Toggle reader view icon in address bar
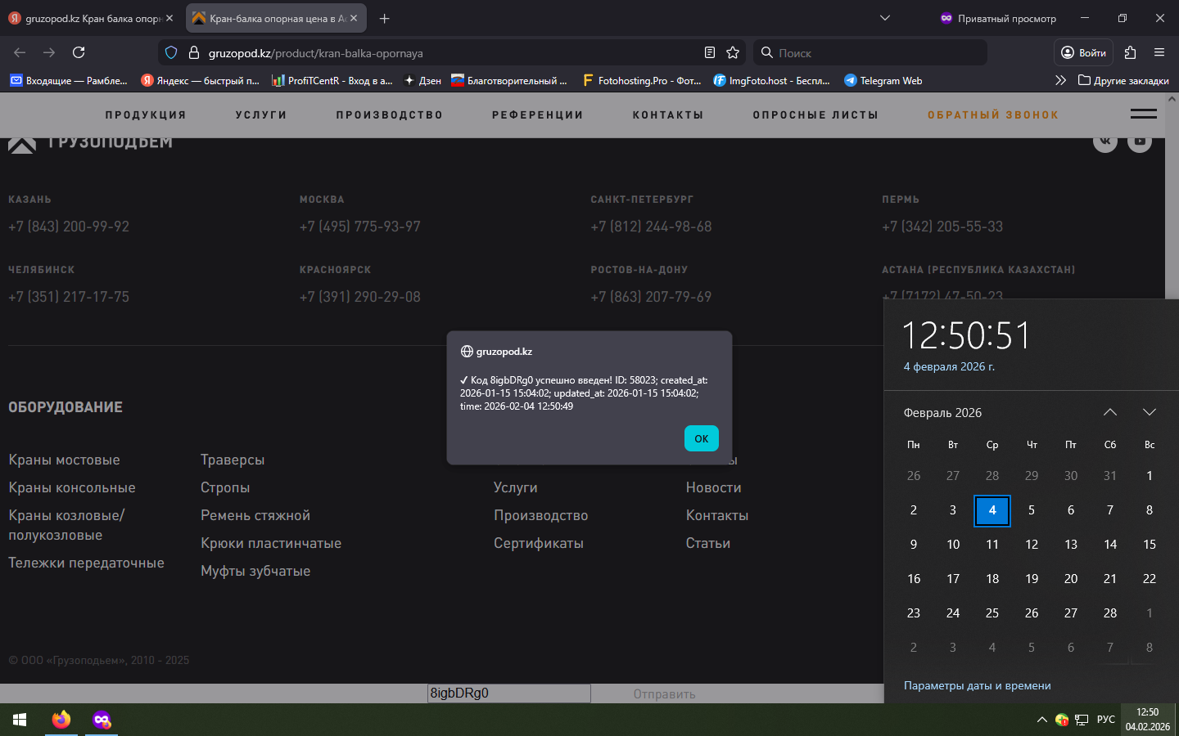This screenshot has height=736, width=1179. [x=710, y=52]
